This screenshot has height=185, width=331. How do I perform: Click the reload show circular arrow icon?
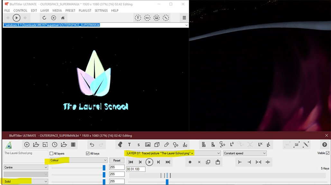(x=44, y=18)
